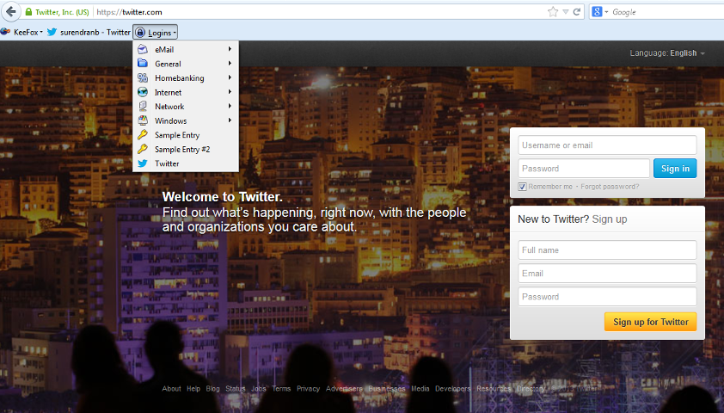
Task: Bookmark this page with the star icon
Action: 553,12
